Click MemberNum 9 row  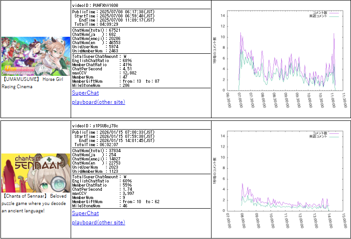tap(99, 198)
